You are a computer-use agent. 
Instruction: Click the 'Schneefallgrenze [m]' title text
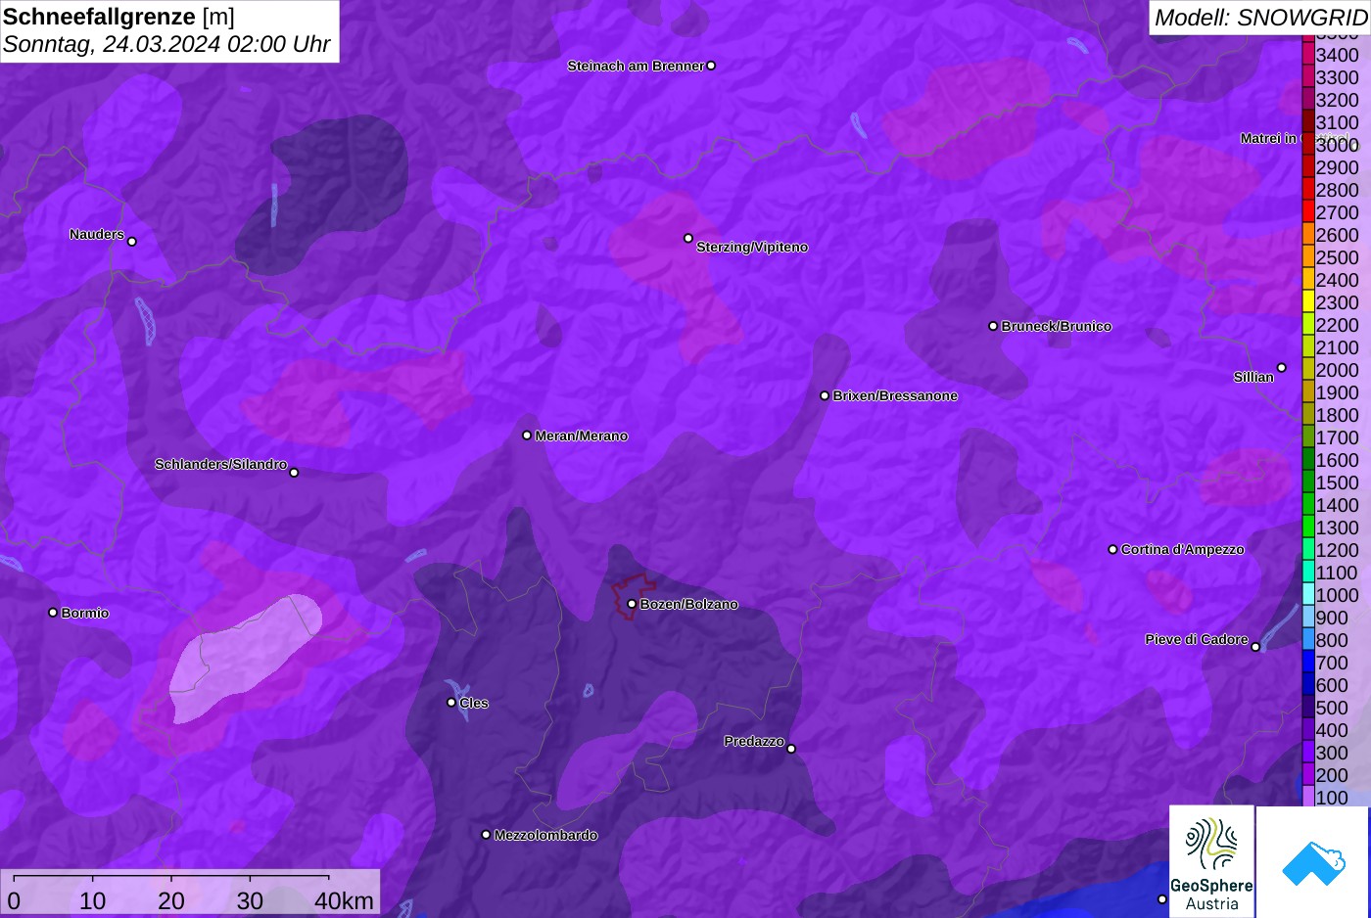click(118, 17)
